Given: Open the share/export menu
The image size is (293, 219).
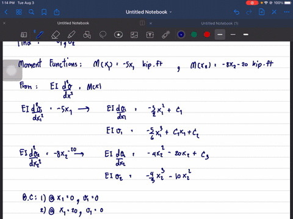Looking at the screenshot, I should click(57, 12).
